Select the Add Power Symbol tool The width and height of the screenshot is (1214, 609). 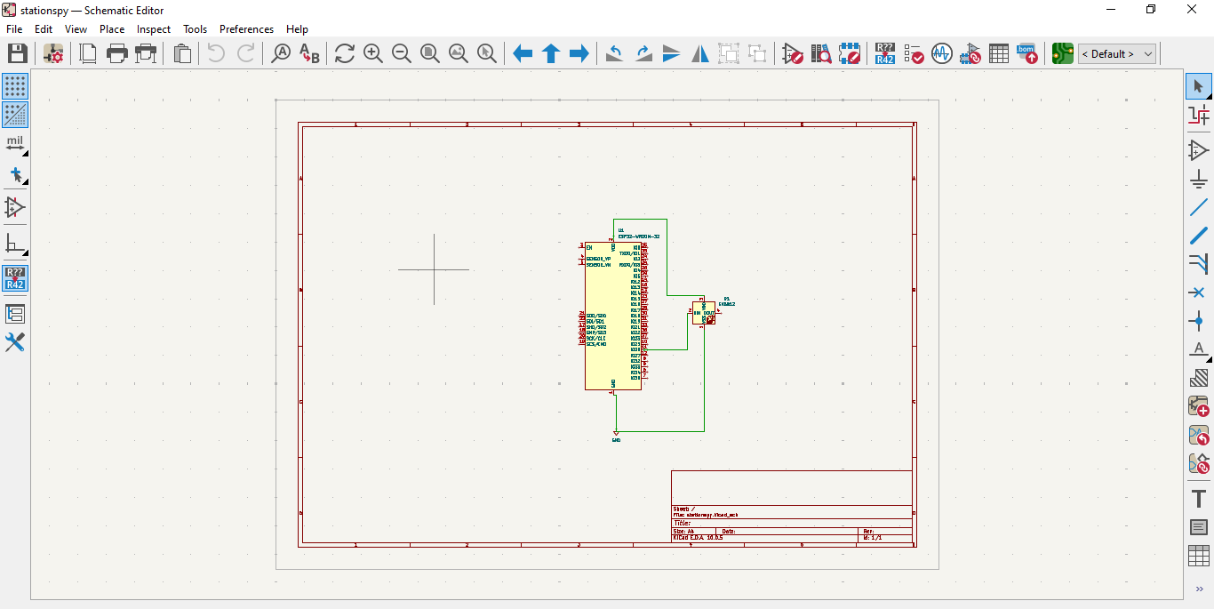(1199, 179)
